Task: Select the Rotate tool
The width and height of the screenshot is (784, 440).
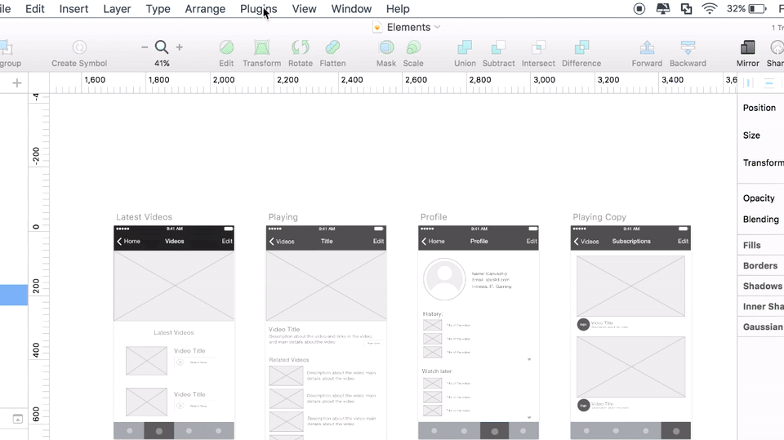Action: pyautogui.click(x=300, y=48)
